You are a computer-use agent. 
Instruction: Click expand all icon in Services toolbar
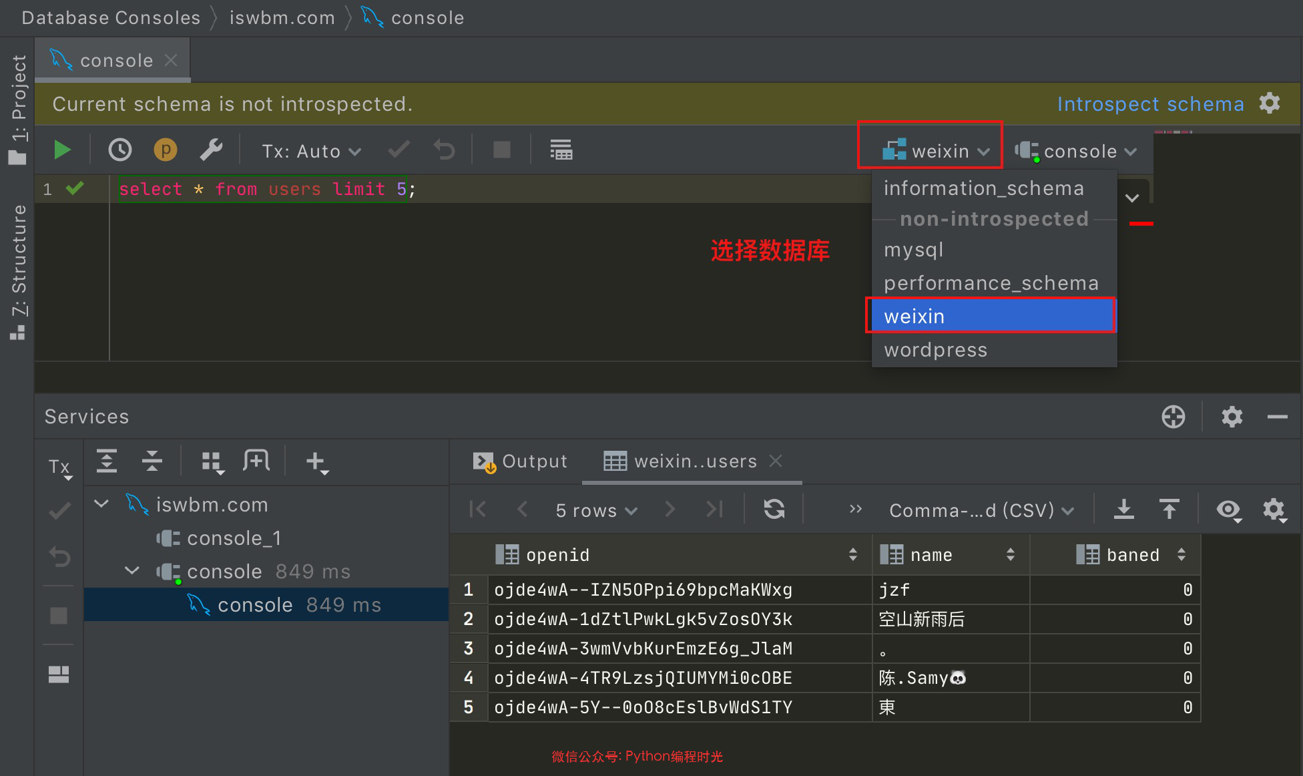[x=107, y=461]
